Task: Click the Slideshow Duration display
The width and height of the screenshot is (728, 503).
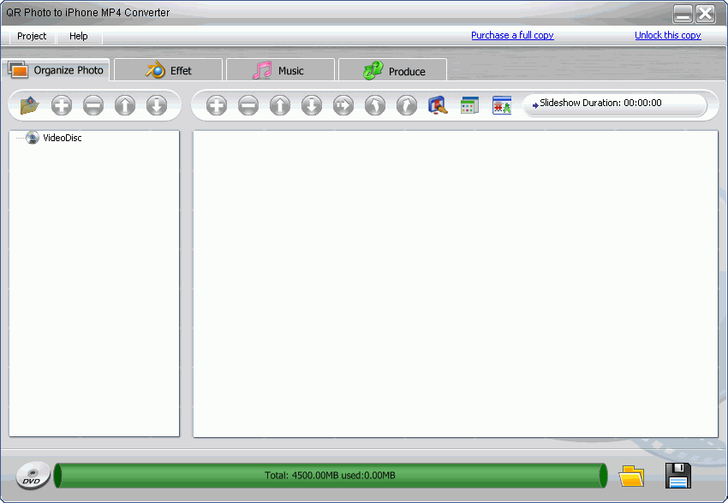Action: point(615,104)
